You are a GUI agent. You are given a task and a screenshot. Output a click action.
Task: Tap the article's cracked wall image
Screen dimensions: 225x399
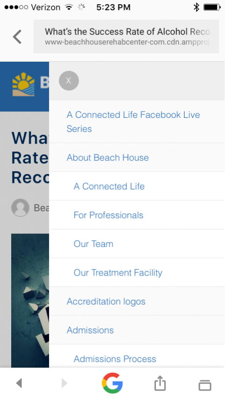click(30, 300)
